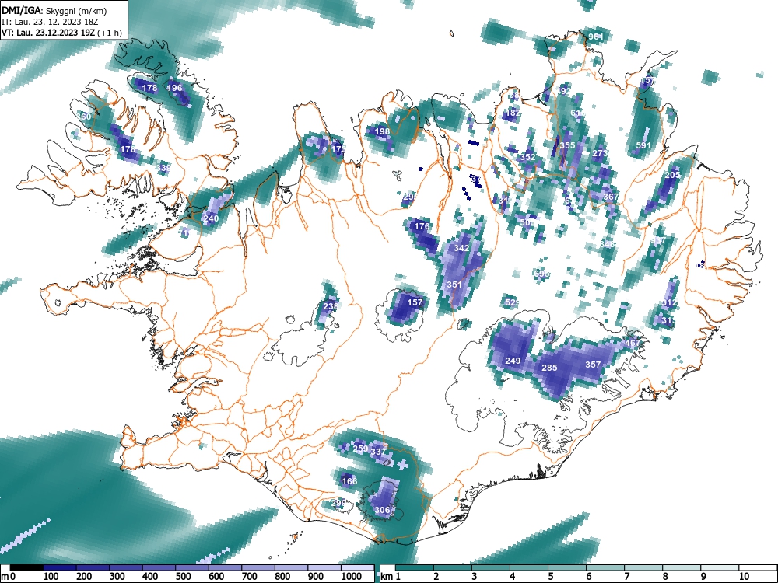
Task: Click the 351 visibility value label
Action: point(454,284)
